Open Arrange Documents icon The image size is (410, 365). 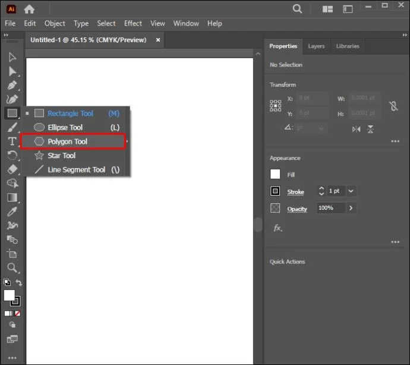pyautogui.click(x=327, y=9)
